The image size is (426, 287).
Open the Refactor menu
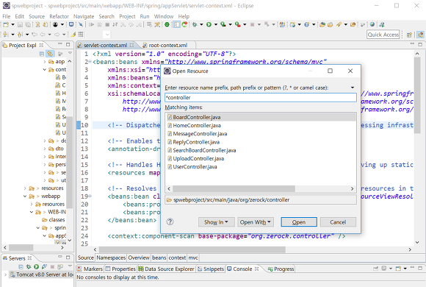pos(59,16)
